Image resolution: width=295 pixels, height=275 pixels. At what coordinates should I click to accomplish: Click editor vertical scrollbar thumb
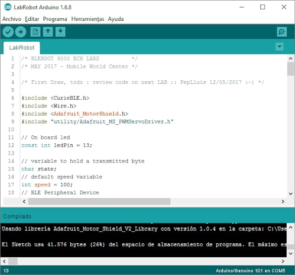click(x=291, y=69)
